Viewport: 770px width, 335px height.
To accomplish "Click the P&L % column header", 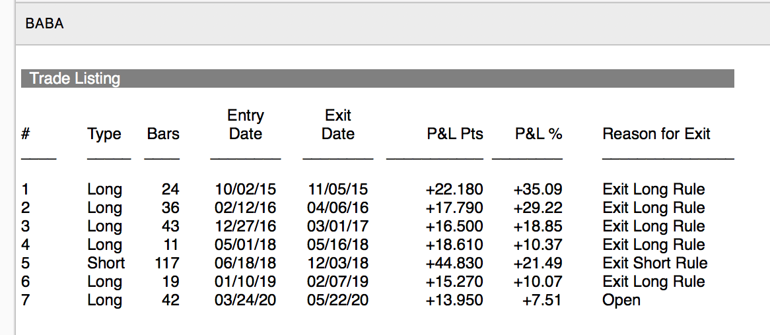I will [539, 134].
